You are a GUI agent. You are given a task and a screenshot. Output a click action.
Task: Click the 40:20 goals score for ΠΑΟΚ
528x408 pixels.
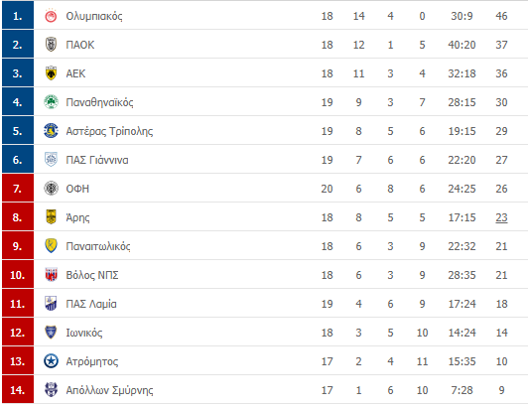click(462, 45)
